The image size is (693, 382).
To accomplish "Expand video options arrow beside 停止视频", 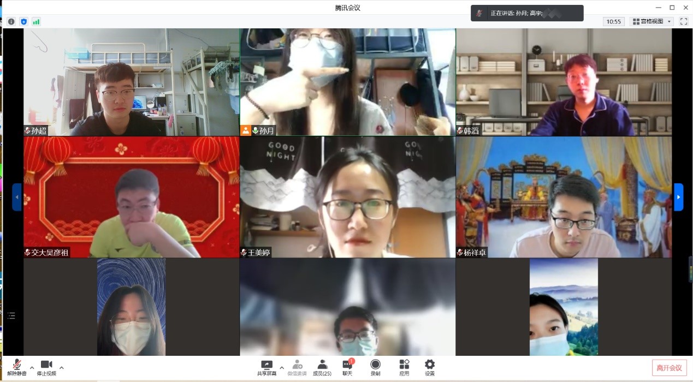I will coord(61,367).
